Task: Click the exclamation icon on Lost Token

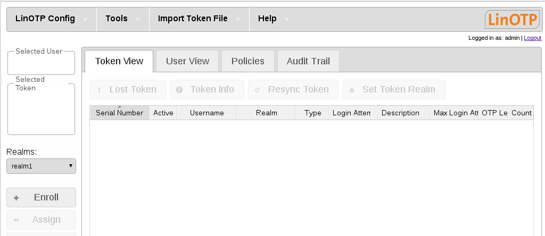Action: tap(100, 90)
